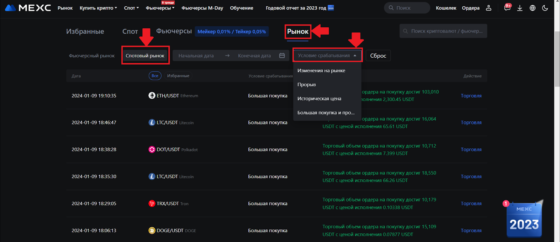The height and width of the screenshot is (242, 560).
Task: Expand the "Спот" dropdown in top navigation
Action: coord(131,8)
